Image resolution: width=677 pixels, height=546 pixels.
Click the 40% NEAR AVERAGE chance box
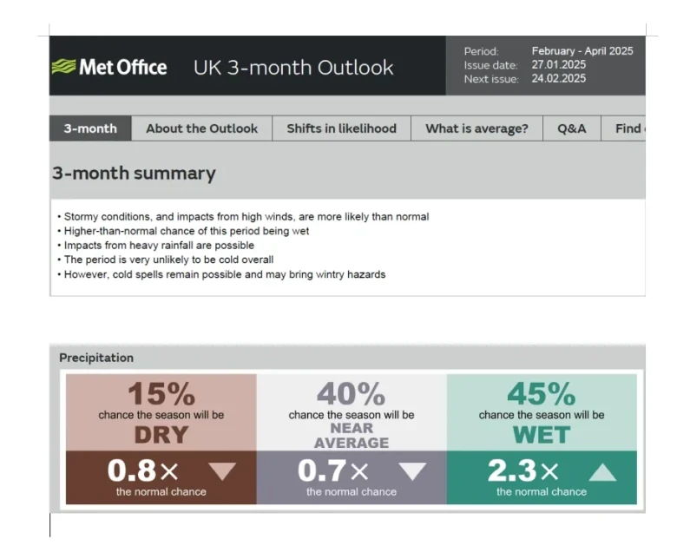pyautogui.click(x=352, y=413)
